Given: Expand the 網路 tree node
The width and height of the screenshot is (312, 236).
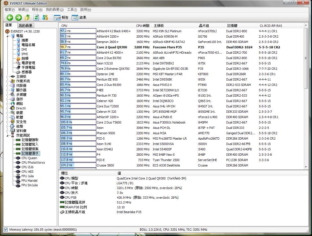Looking at the screenshot, I should [x=7, y=104].
